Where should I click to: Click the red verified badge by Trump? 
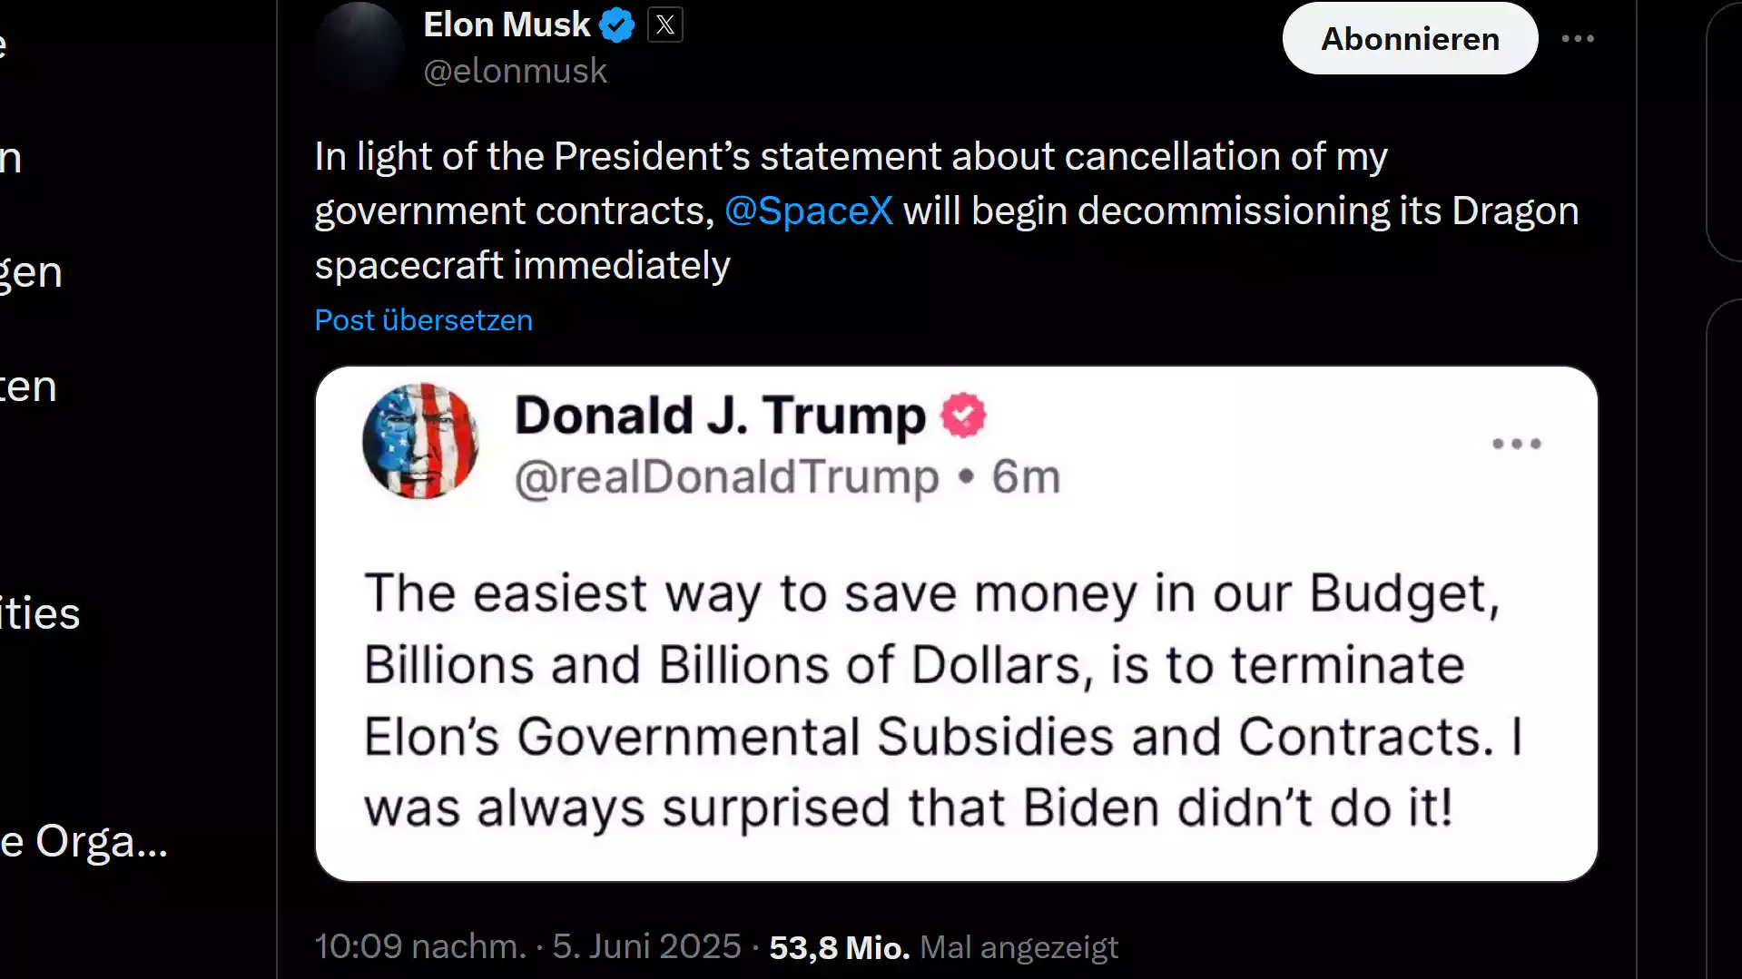pos(963,416)
